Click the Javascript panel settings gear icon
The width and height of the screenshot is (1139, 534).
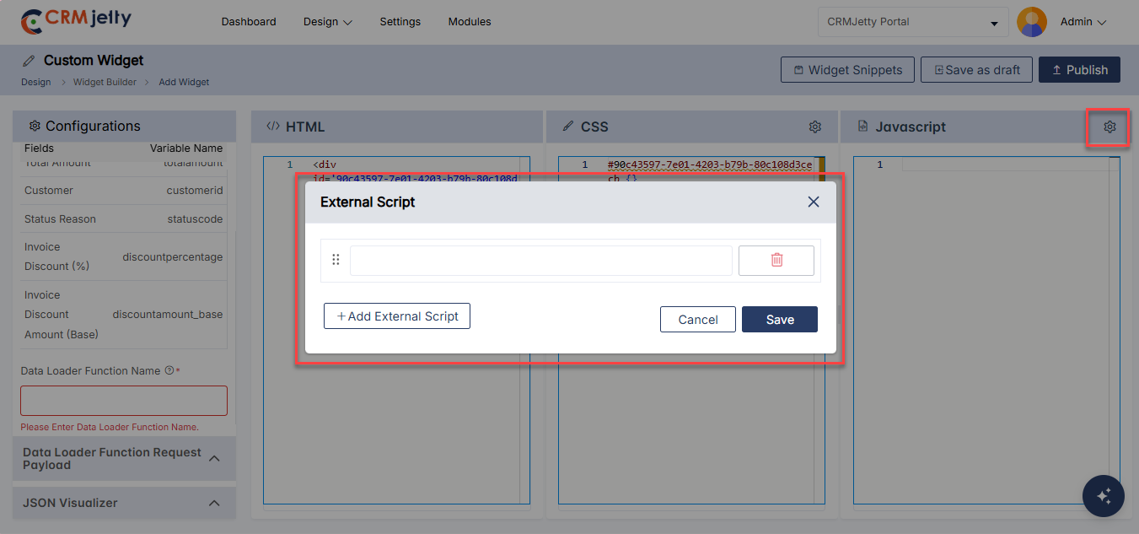(x=1109, y=127)
